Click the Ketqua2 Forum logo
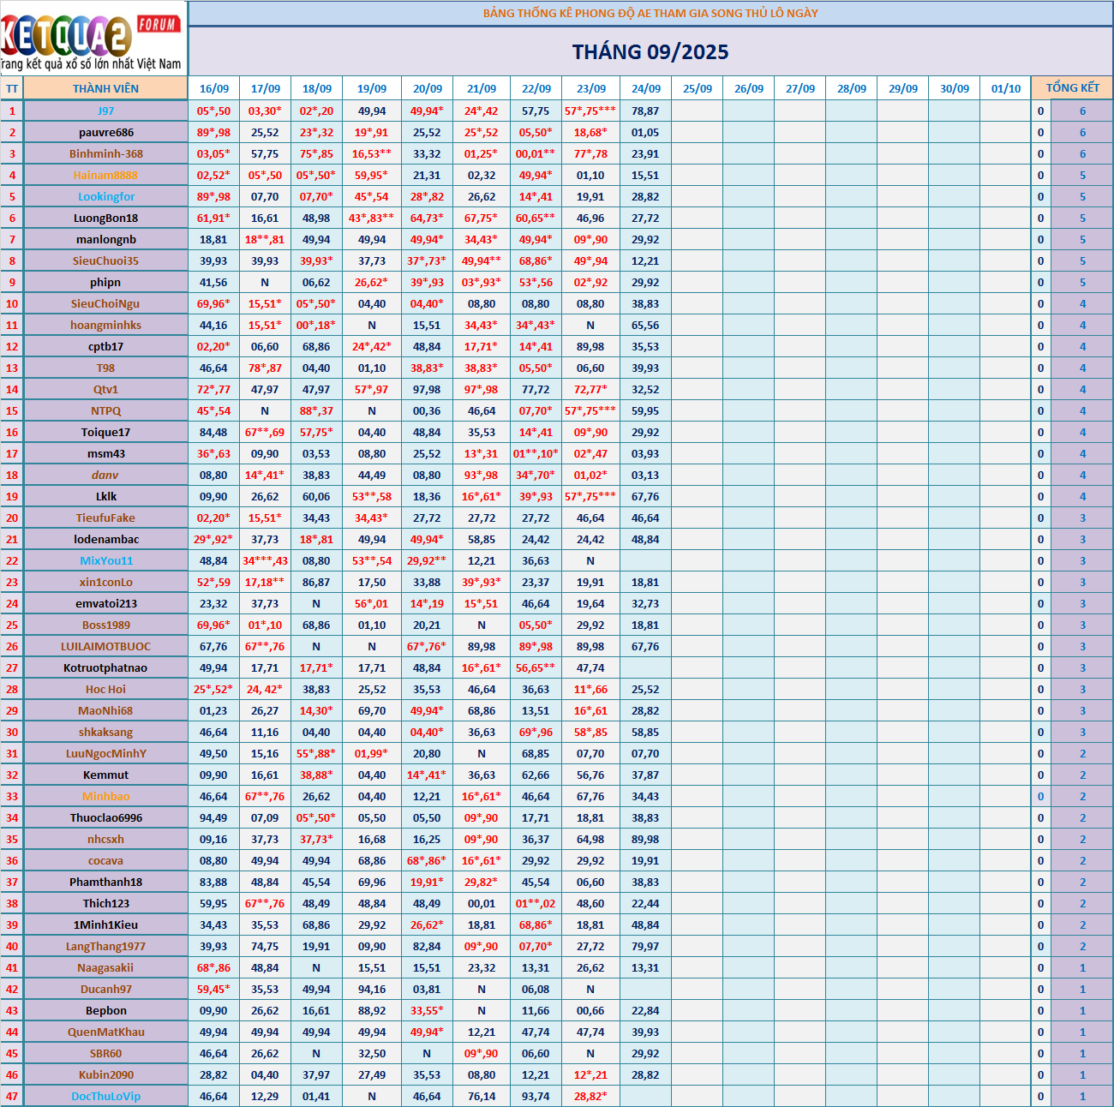 [x=93, y=38]
